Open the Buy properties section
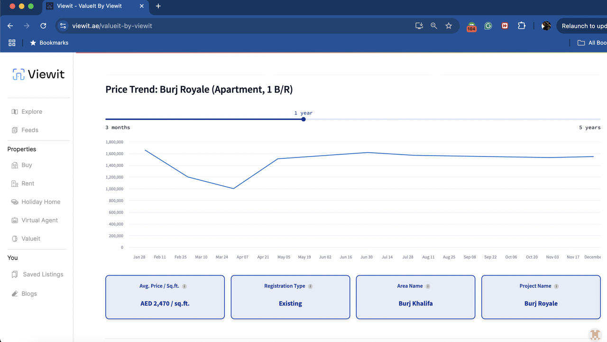This screenshot has height=342, width=607. pyautogui.click(x=27, y=165)
